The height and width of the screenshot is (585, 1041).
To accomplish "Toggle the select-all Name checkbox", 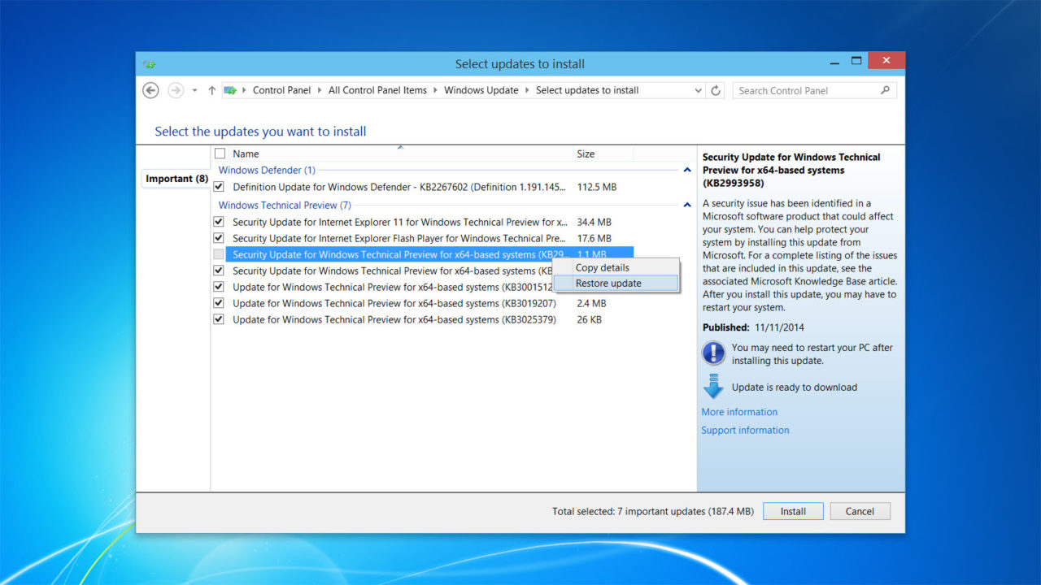I will (220, 154).
